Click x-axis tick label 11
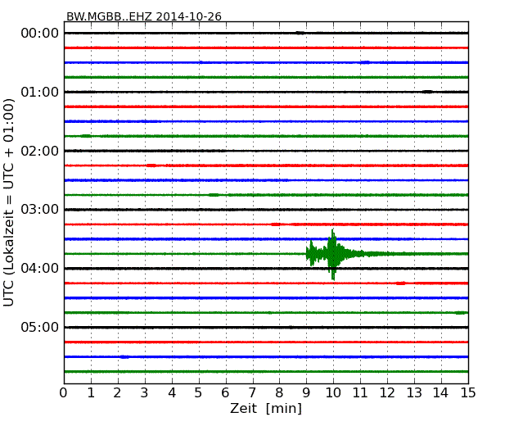The height and width of the screenshot is (426, 532). (360, 393)
